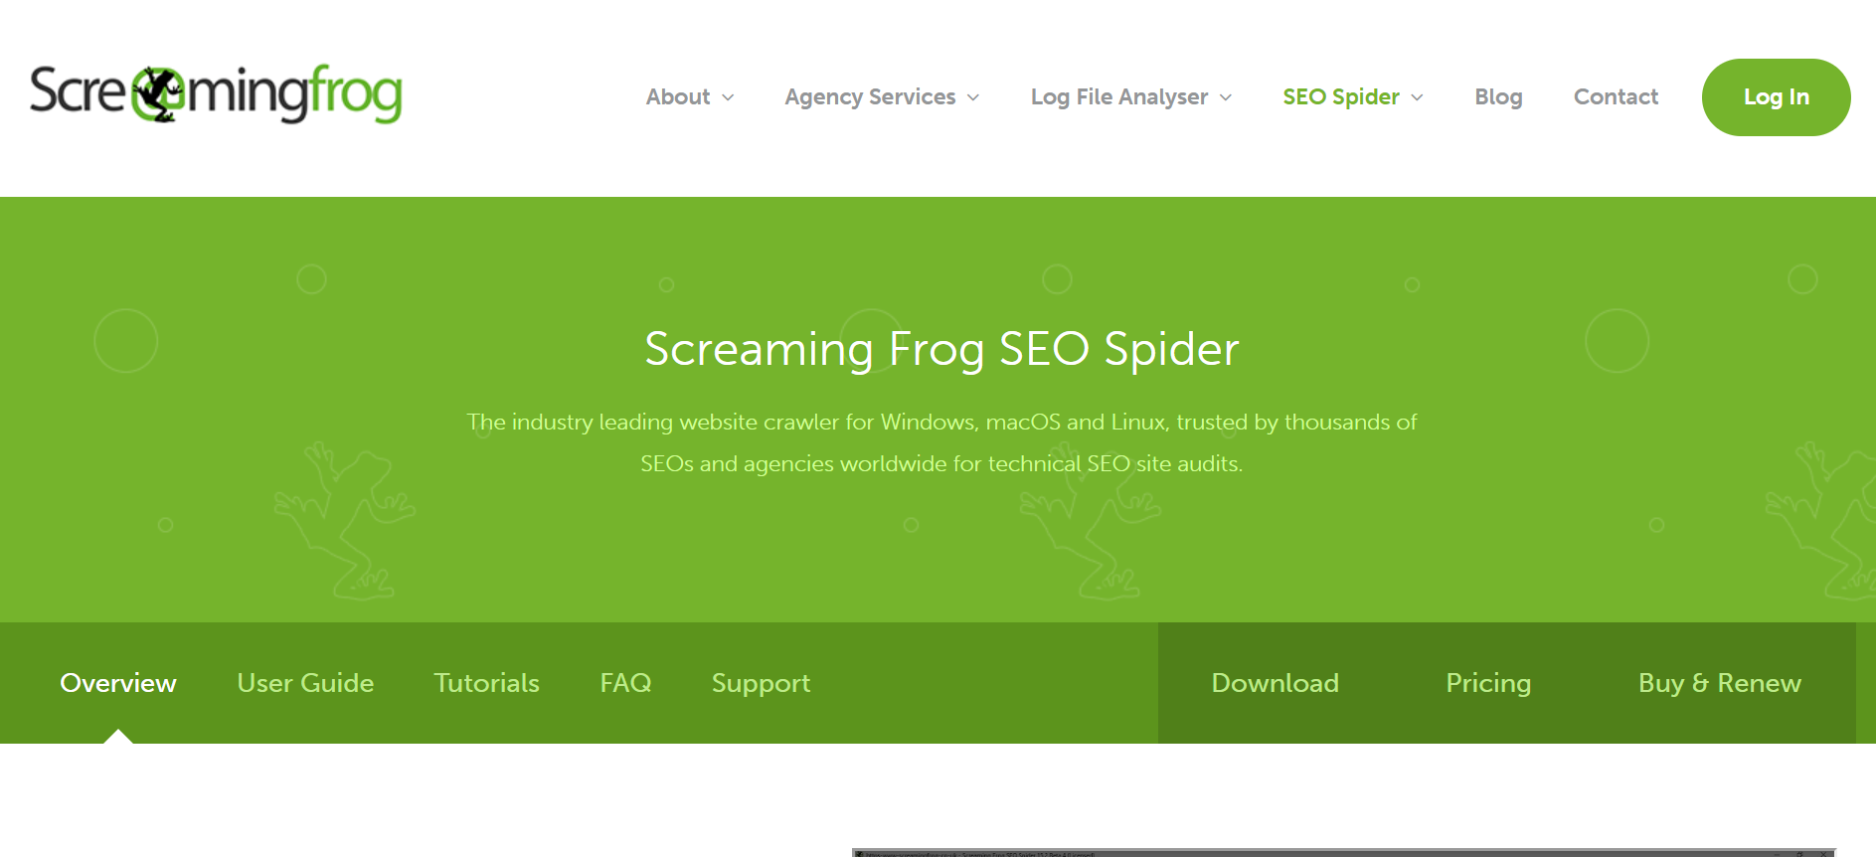Open the Support tab
Image resolution: width=1876 pixels, height=857 pixels.
pos(761,684)
